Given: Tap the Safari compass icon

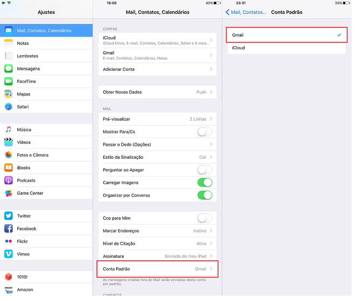Looking at the screenshot, I should [x=9, y=107].
